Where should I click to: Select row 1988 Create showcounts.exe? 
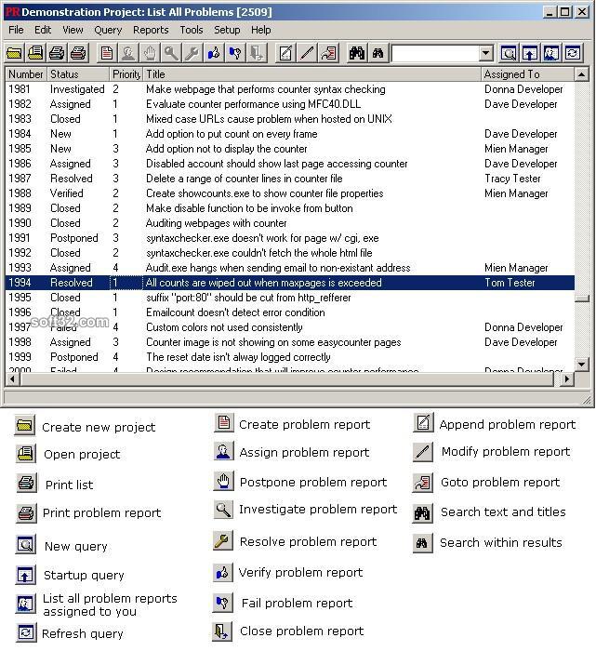(x=290, y=193)
